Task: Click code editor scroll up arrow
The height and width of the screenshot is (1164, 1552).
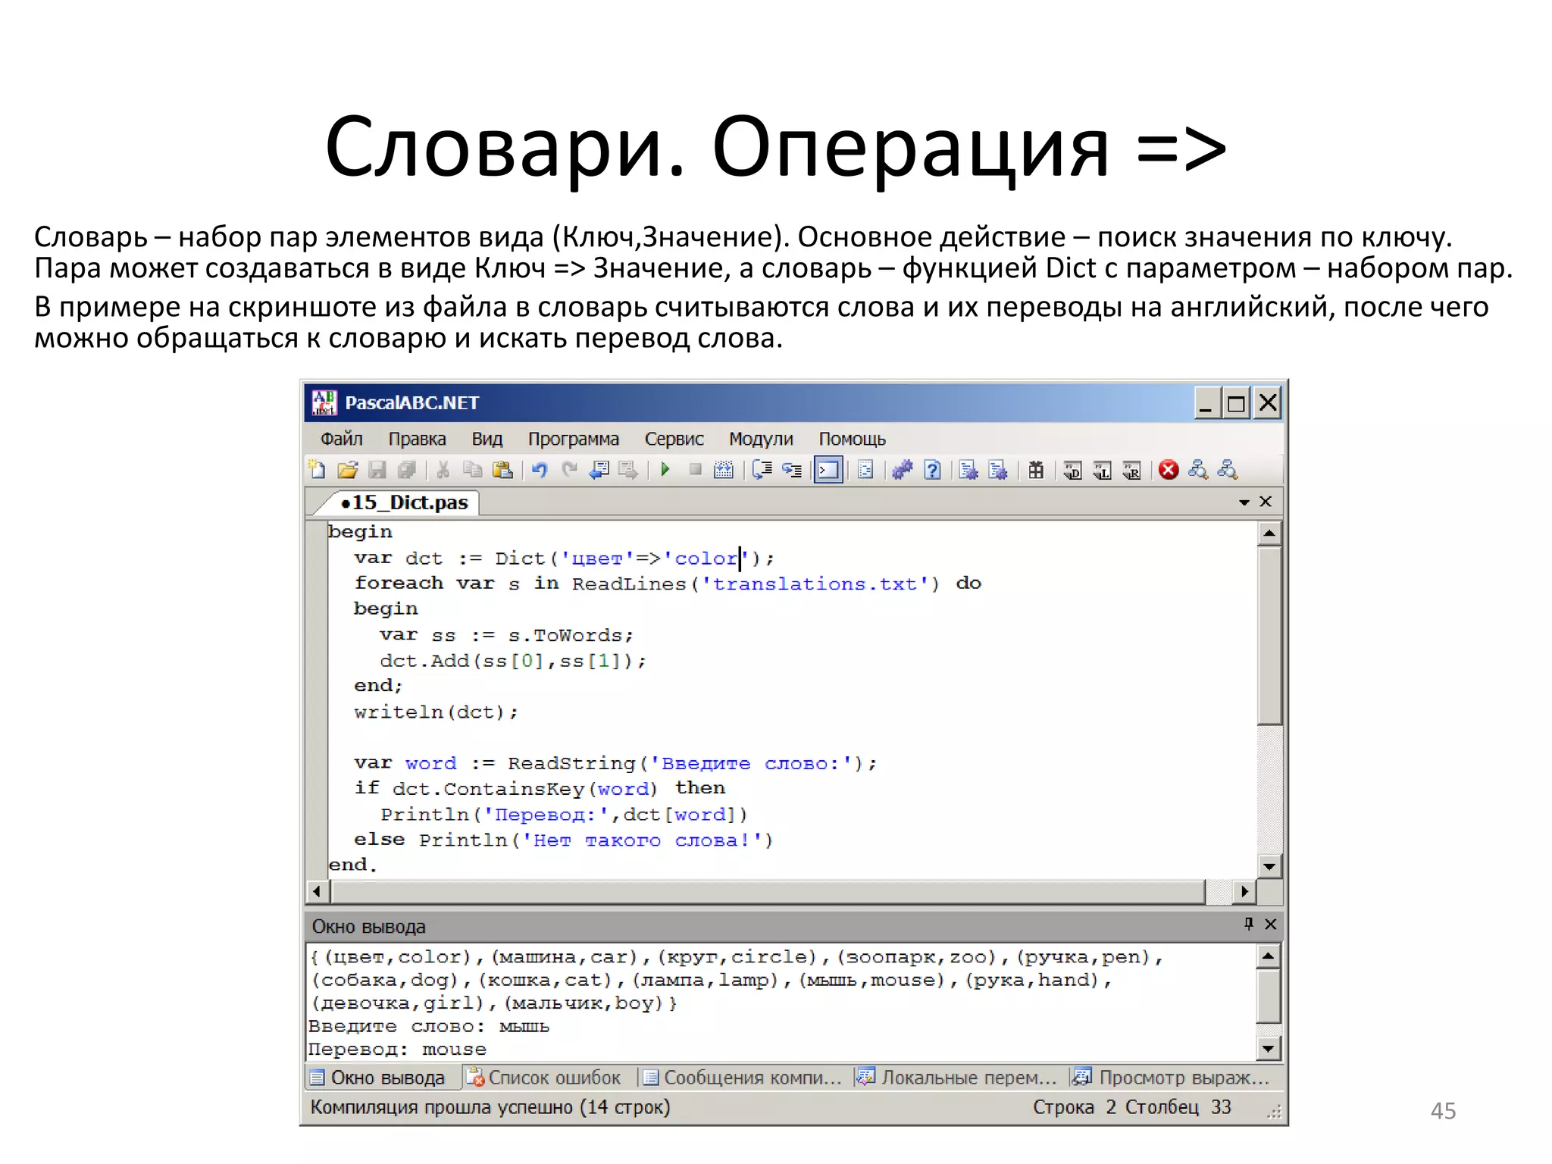Action: 1269,533
